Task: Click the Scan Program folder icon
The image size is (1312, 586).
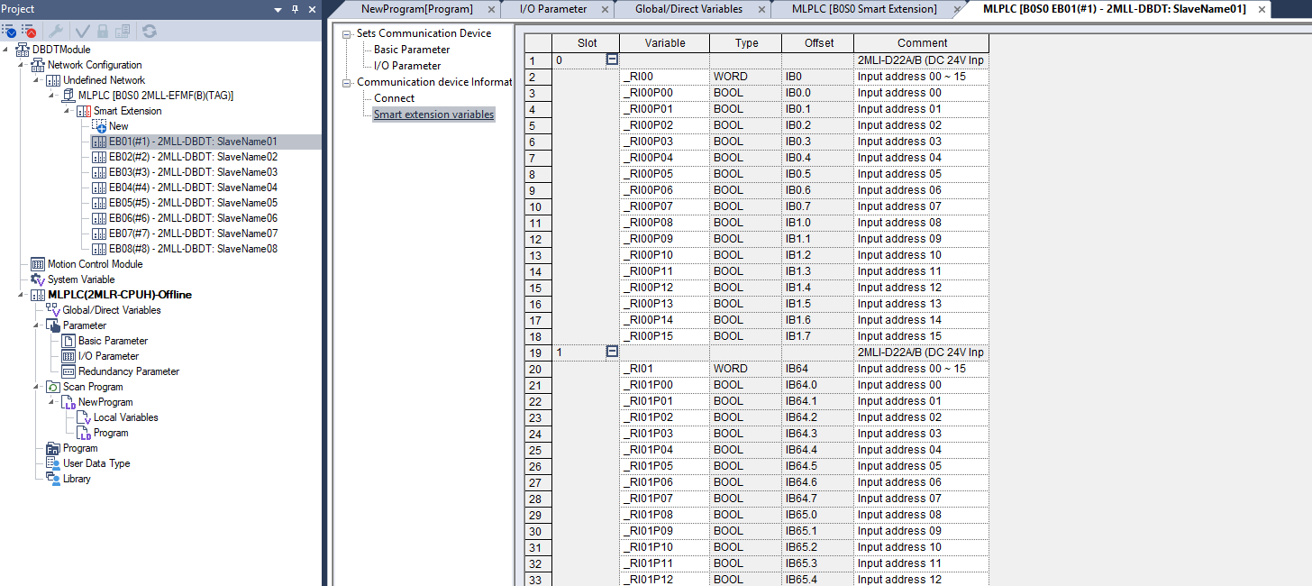Action: click(53, 387)
